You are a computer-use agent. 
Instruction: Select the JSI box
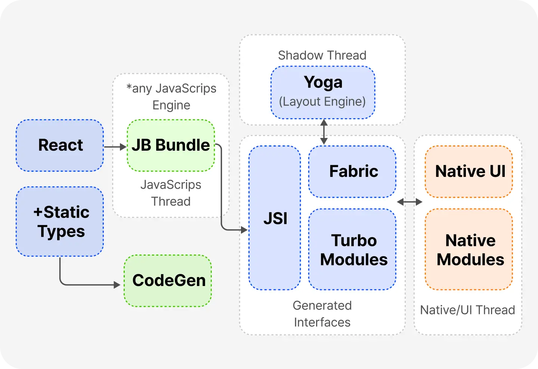[275, 218]
